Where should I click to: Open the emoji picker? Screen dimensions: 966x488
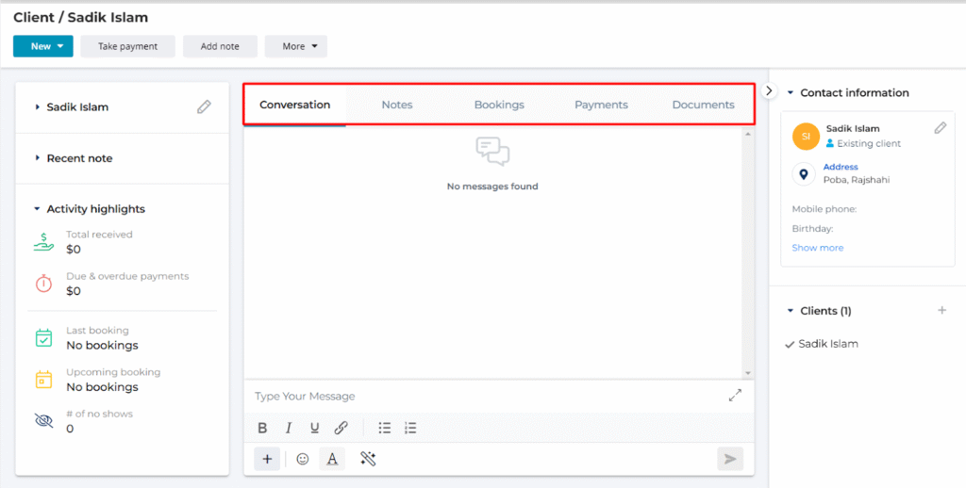[x=303, y=459]
